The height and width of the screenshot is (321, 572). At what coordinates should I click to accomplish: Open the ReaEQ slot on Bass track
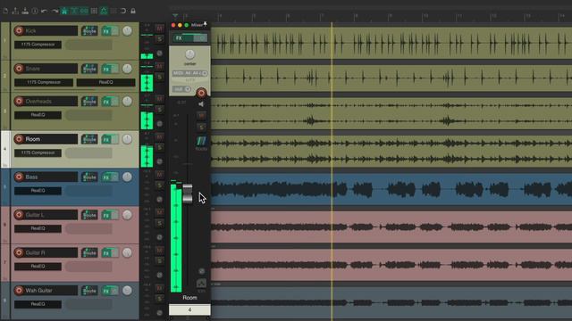pyautogui.click(x=38, y=191)
